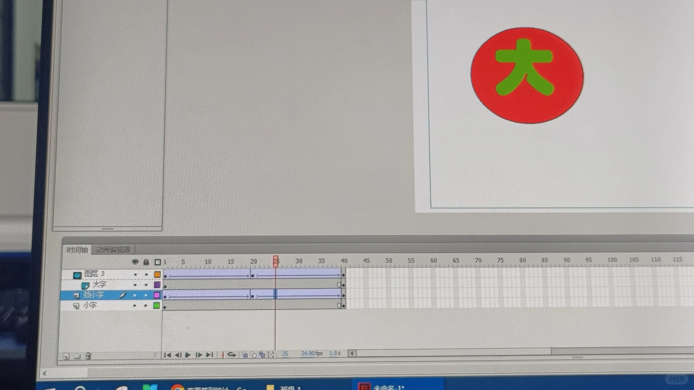Switch to the 动画编辑器 tab
694x390 pixels.
click(113, 250)
